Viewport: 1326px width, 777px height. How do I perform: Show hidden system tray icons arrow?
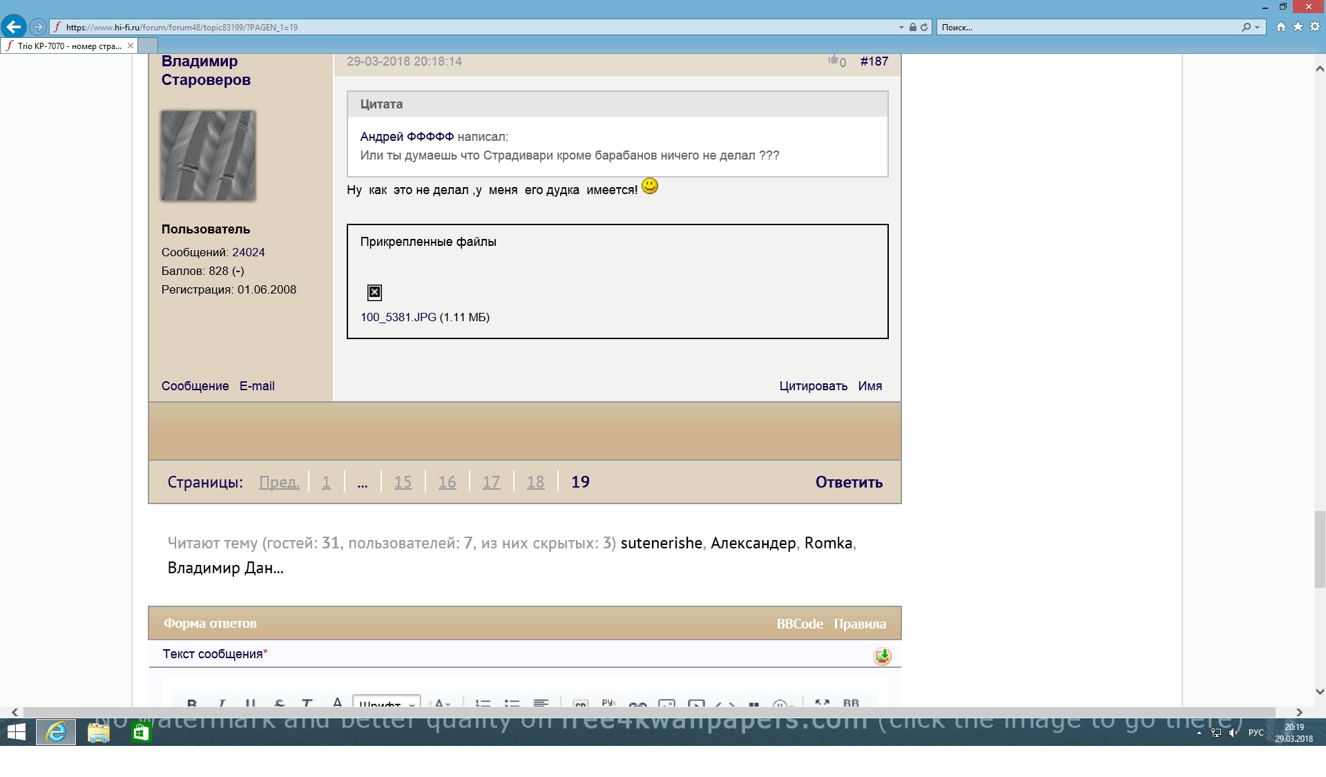pos(1200,733)
